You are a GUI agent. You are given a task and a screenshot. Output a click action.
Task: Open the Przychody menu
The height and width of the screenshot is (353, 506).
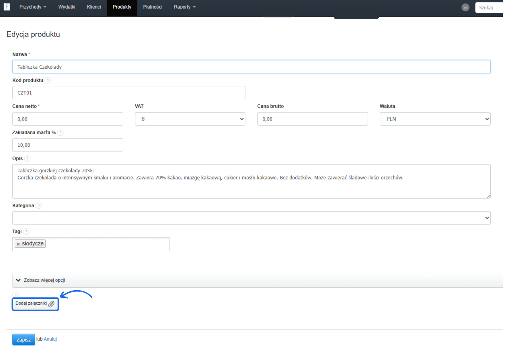pyautogui.click(x=32, y=7)
